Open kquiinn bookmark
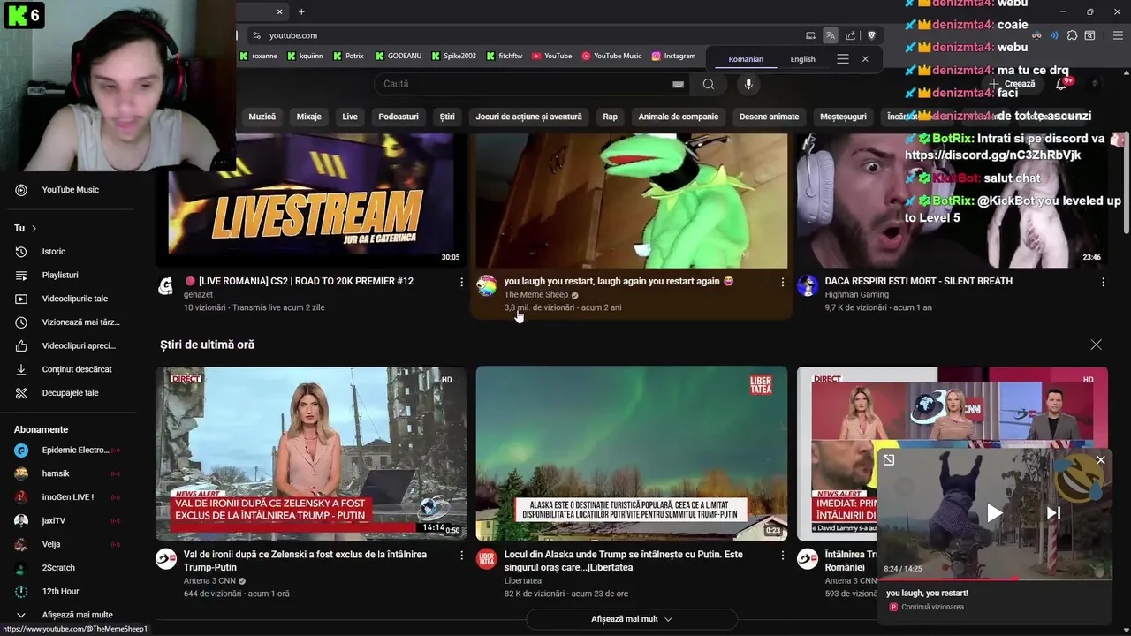This screenshot has height=636, width=1131. [305, 56]
